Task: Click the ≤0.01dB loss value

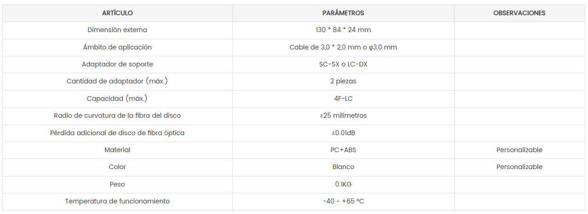Action: pyautogui.click(x=343, y=133)
